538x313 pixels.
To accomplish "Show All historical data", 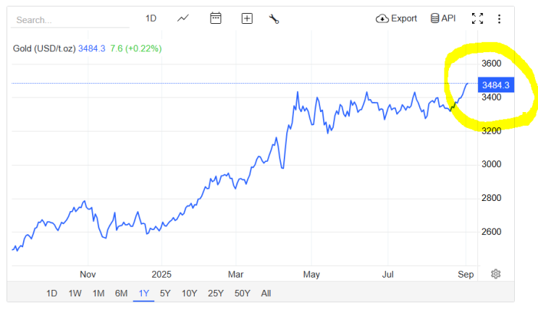I will pos(266,293).
